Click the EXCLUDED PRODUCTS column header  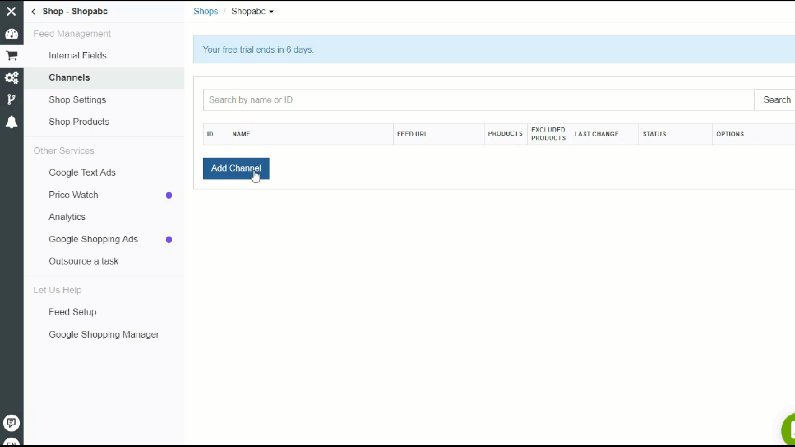pyautogui.click(x=548, y=134)
